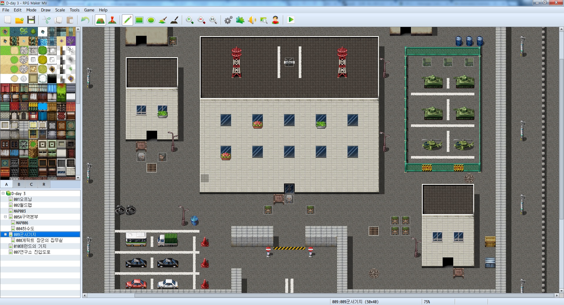Switch to tileset tab B
Viewport: 564px width, 305px height.
pyautogui.click(x=19, y=184)
